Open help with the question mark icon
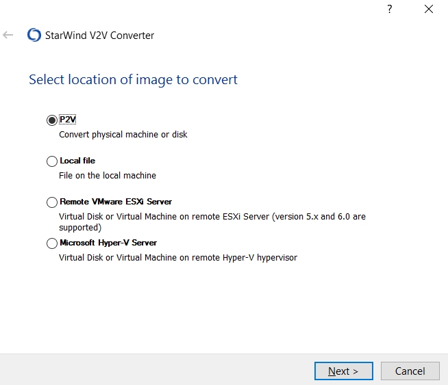 389,9
